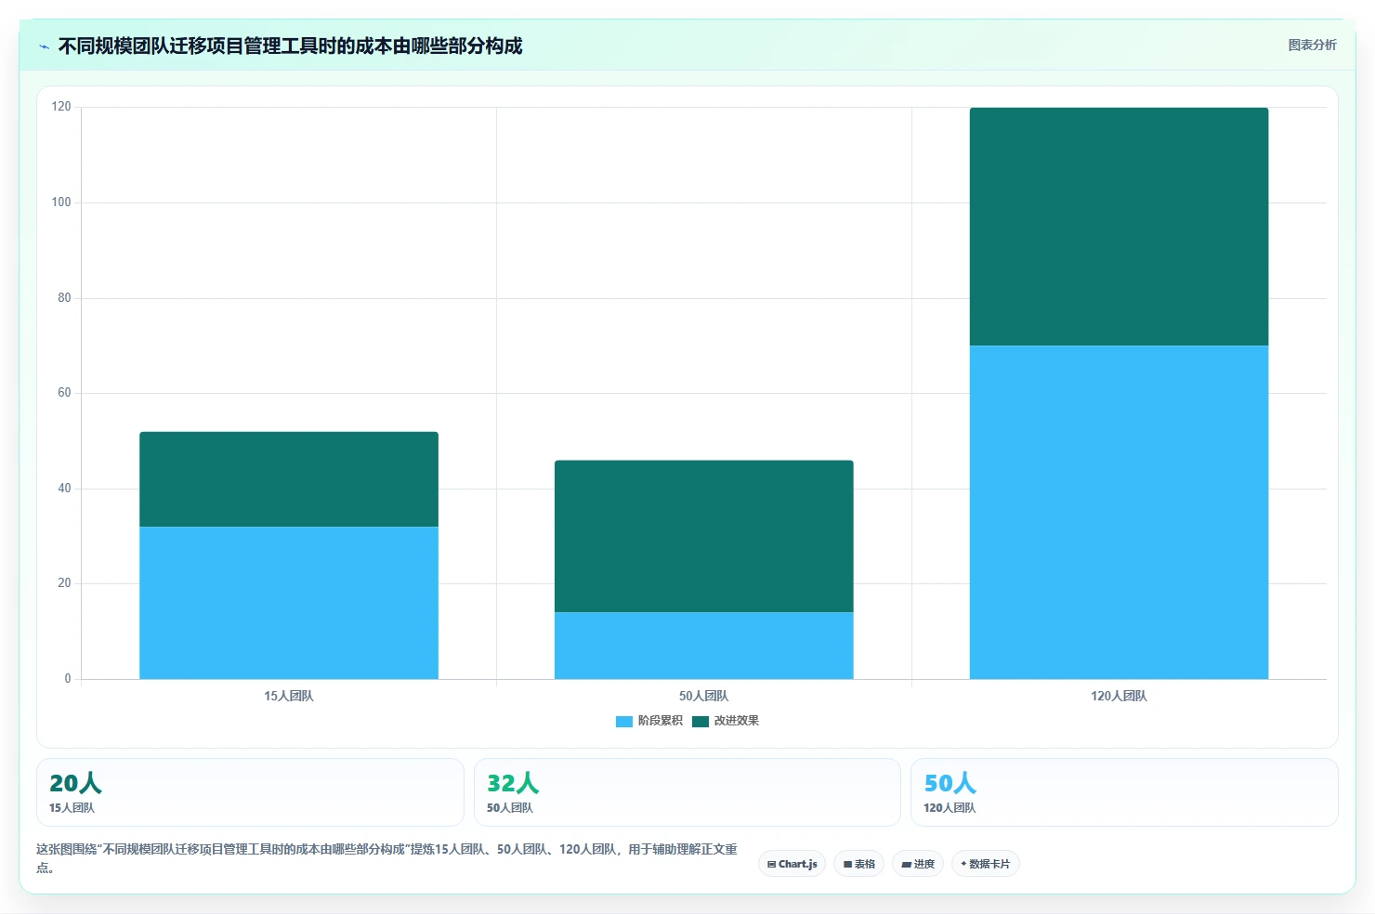This screenshot has height=914, width=1375.
Task: Select the 数据卡片 tag chip
Action: 985,864
